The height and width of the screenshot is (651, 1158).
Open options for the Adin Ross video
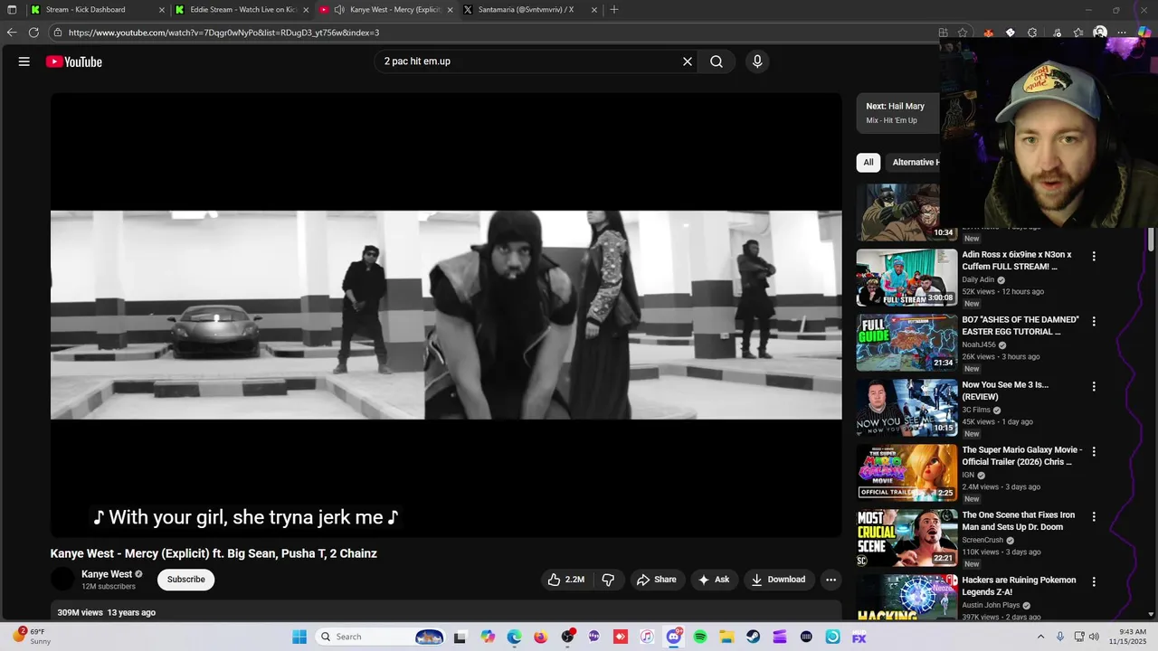pyautogui.click(x=1094, y=257)
